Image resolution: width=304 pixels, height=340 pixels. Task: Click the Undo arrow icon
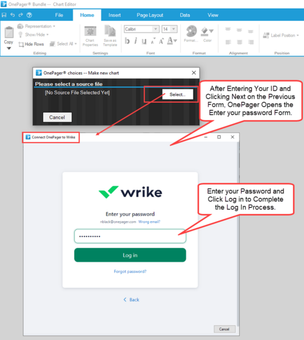coord(13,15)
